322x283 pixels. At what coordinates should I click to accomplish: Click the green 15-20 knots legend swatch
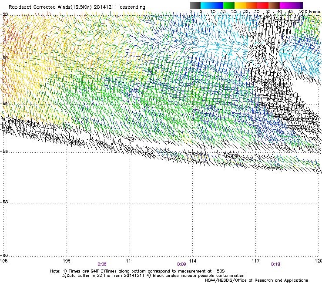pos(229,5)
